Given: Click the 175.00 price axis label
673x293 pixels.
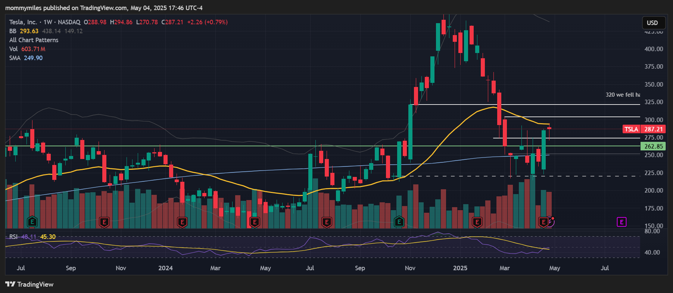Looking at the screenshot, I should 654,208.
